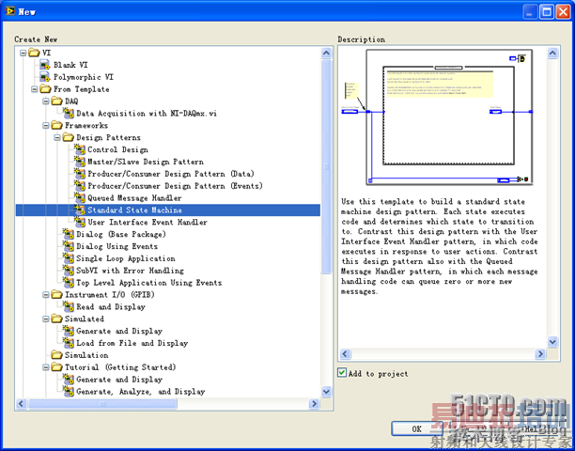This screenshot has width=575, height=451.
Task: Click the Producer/Consumer Design Pattern (Data) icon
Action: coord(80,174)
